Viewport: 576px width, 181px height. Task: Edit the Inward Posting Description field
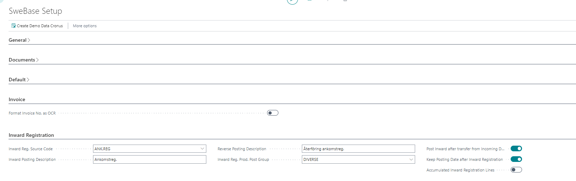pos(150,159)
